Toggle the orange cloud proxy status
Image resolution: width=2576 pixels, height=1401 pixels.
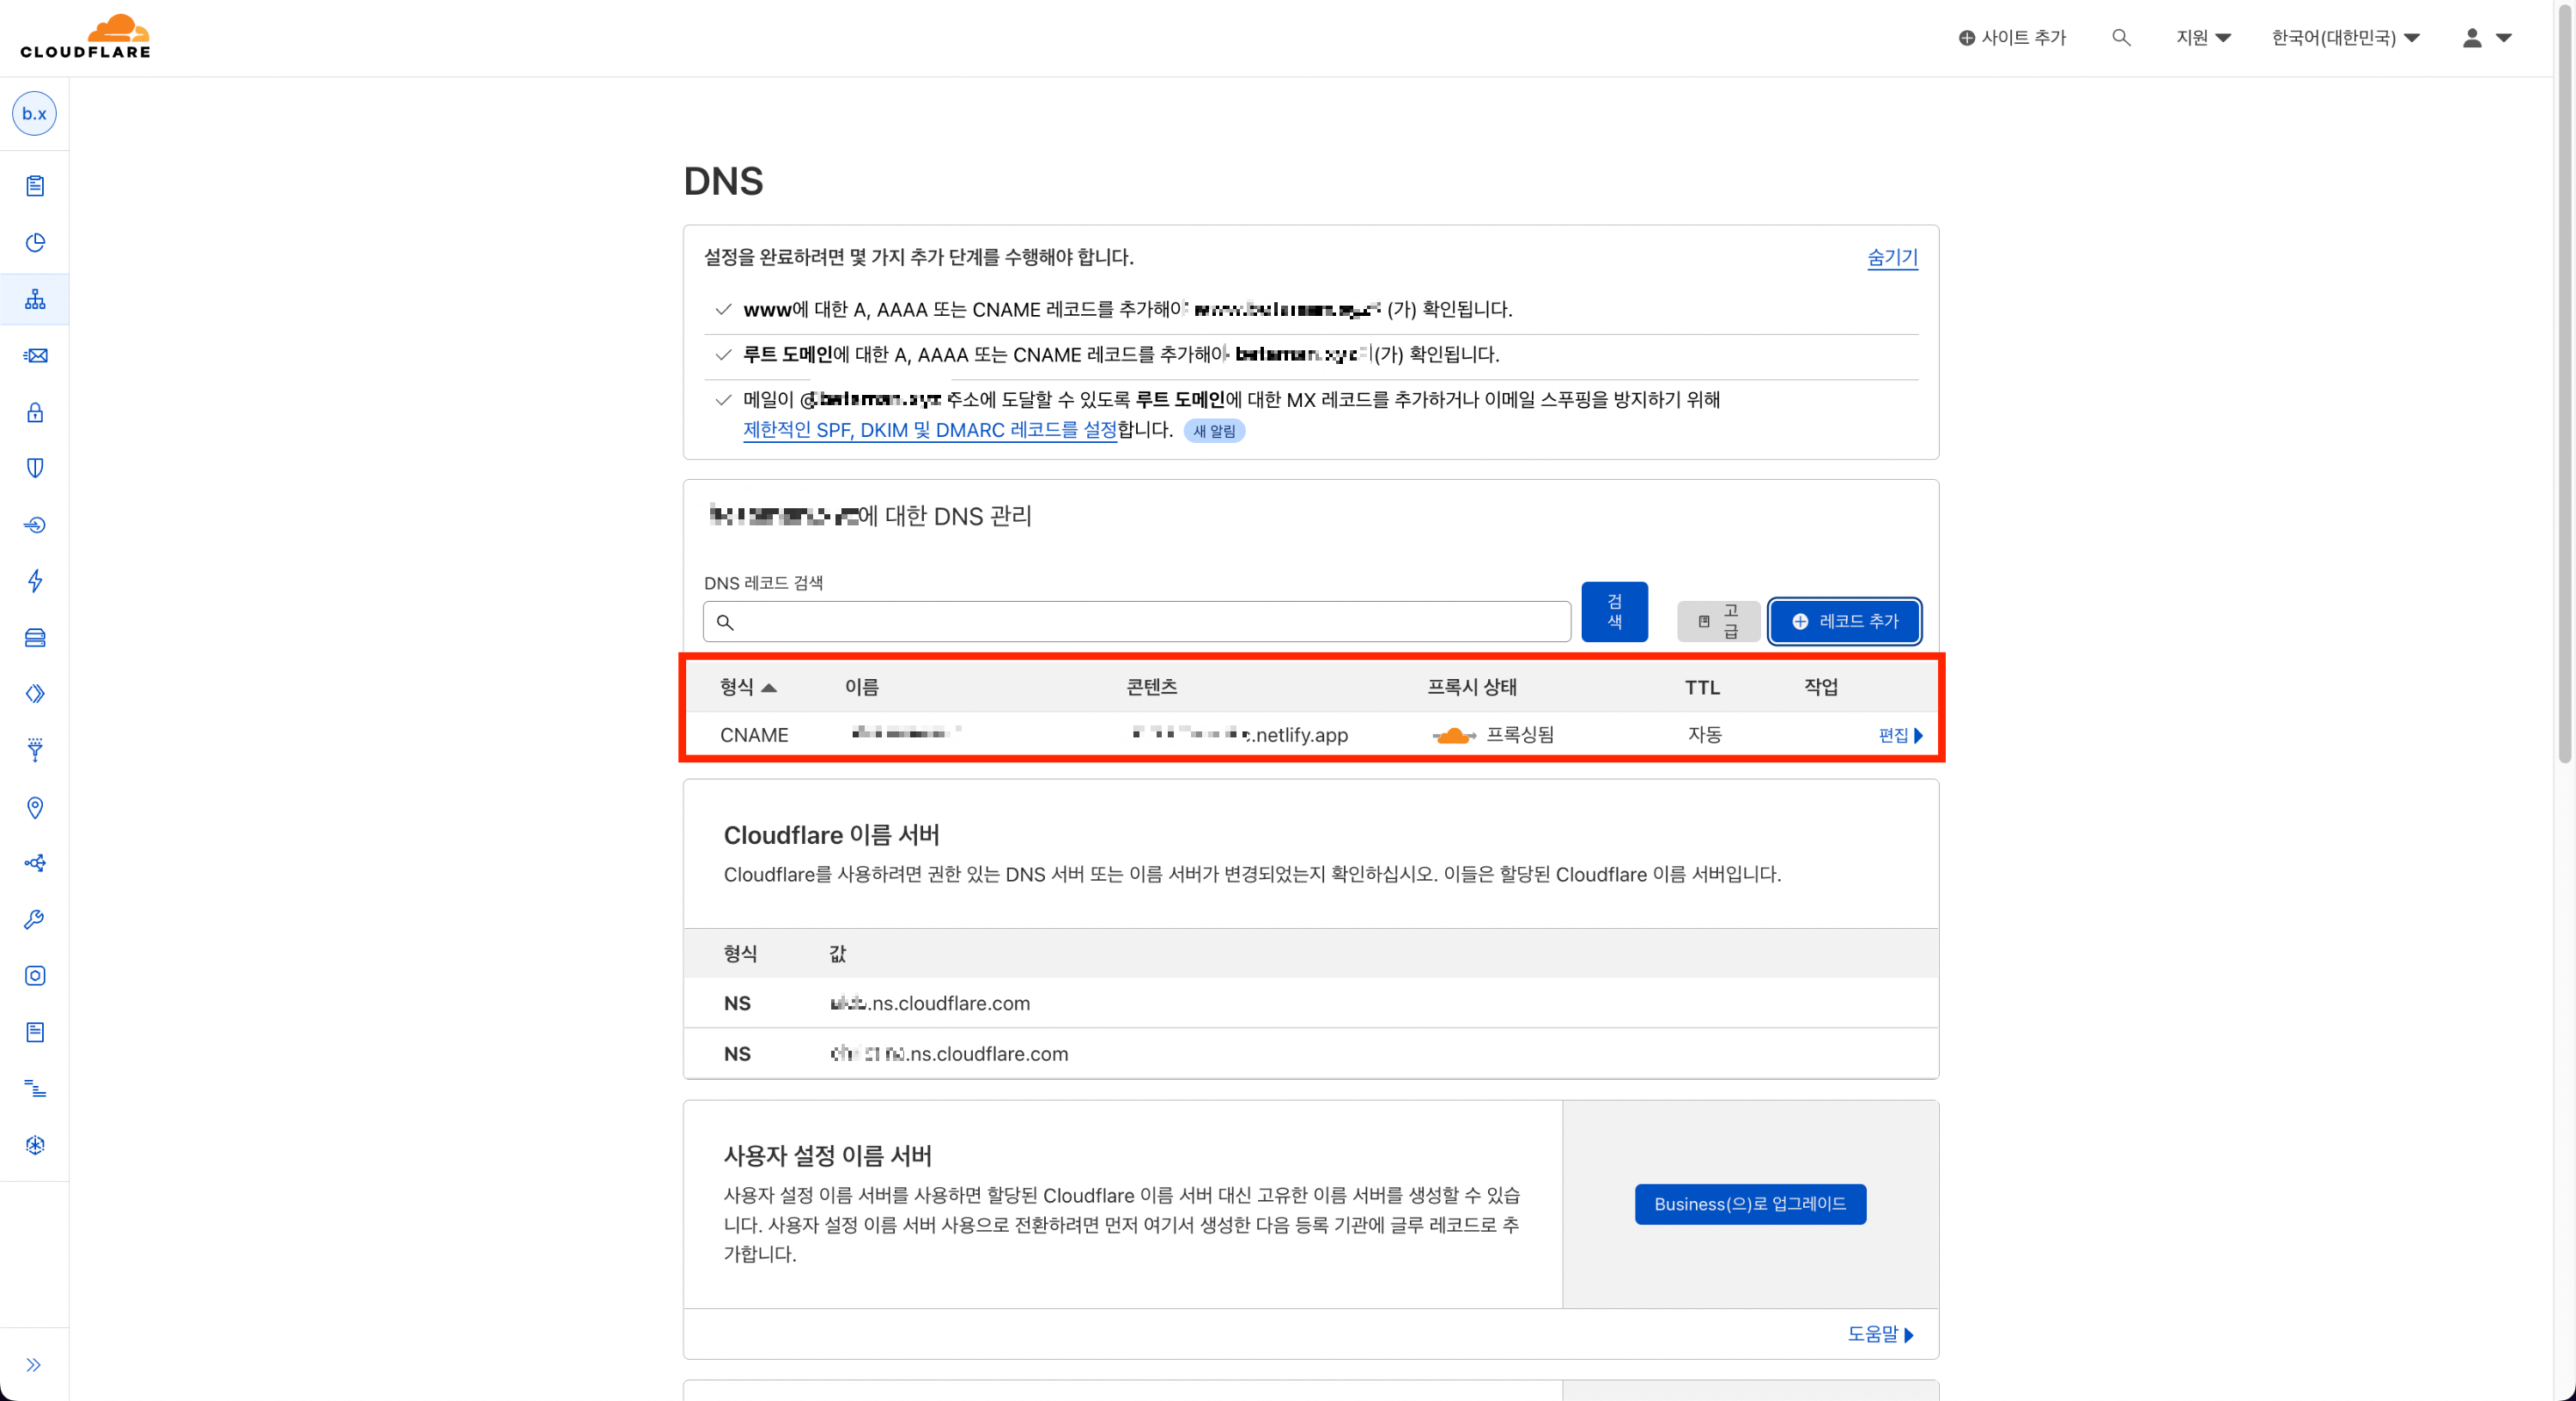(x=1453, y=736)
